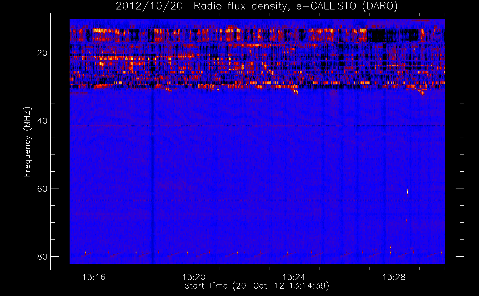479x296 pixels.
Task: Click the "Frequency (MHZ)" axis label
Action: 27,142
